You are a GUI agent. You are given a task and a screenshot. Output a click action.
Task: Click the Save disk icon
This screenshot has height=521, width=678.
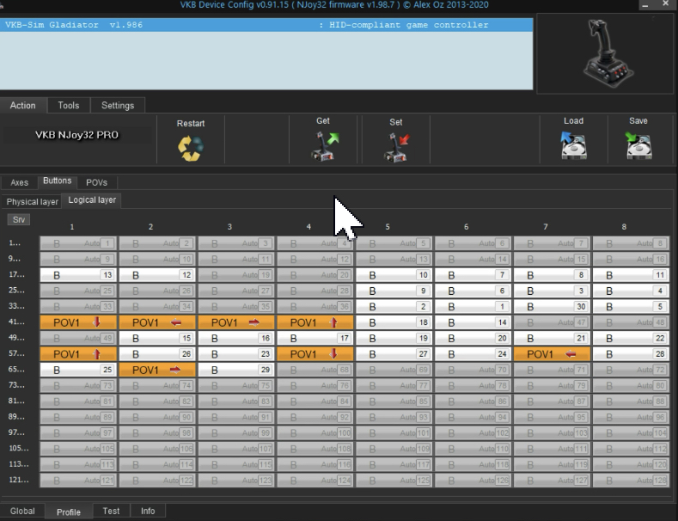[x=638, y=145]
